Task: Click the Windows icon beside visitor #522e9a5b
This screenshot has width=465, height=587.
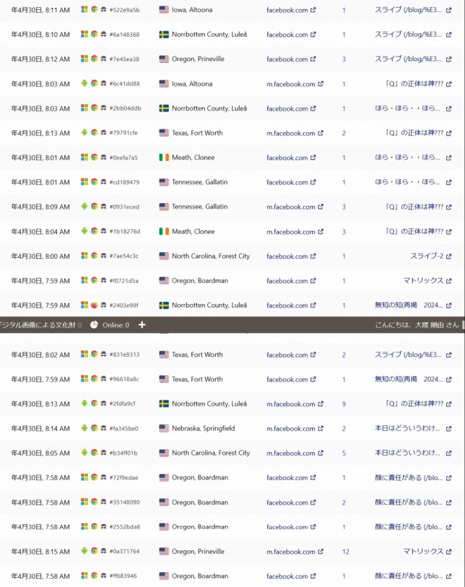Action: tap(84, 10)
